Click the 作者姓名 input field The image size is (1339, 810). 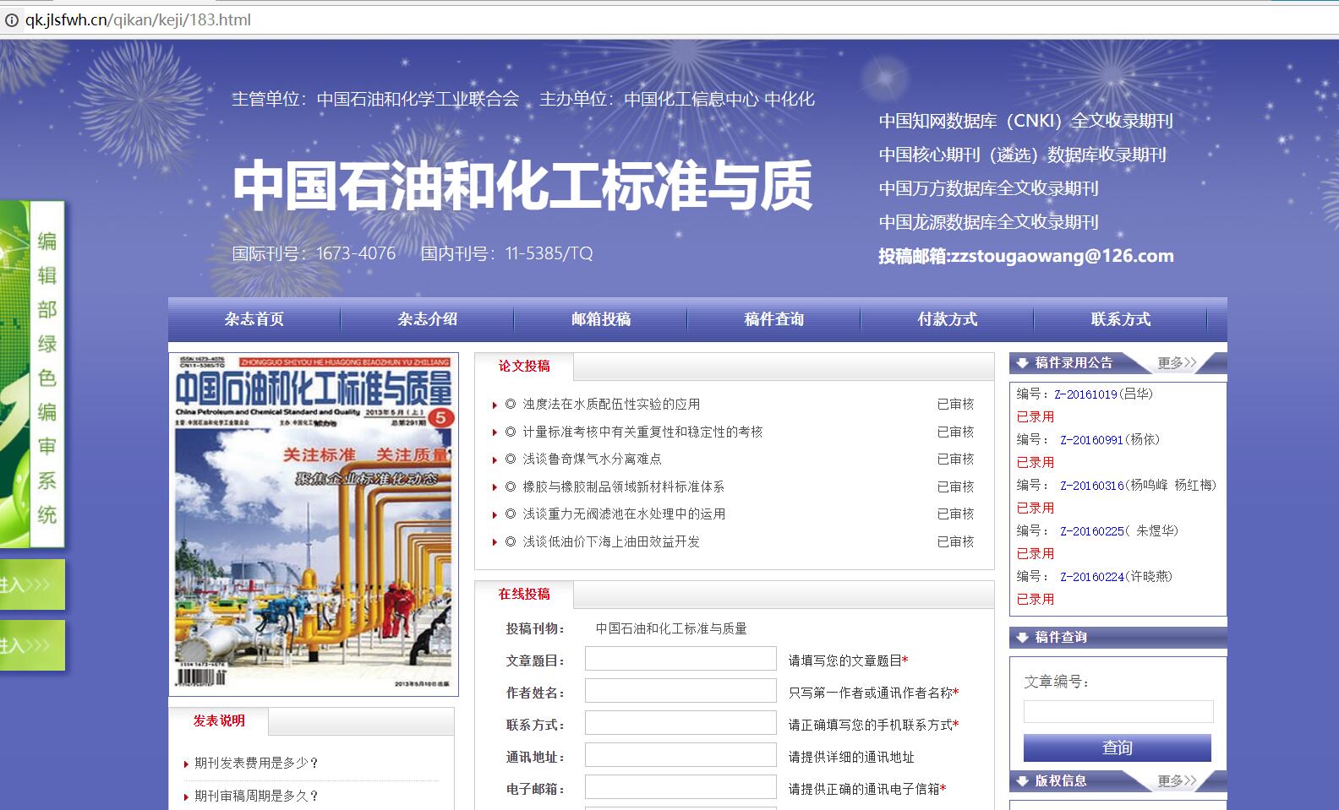680,691
